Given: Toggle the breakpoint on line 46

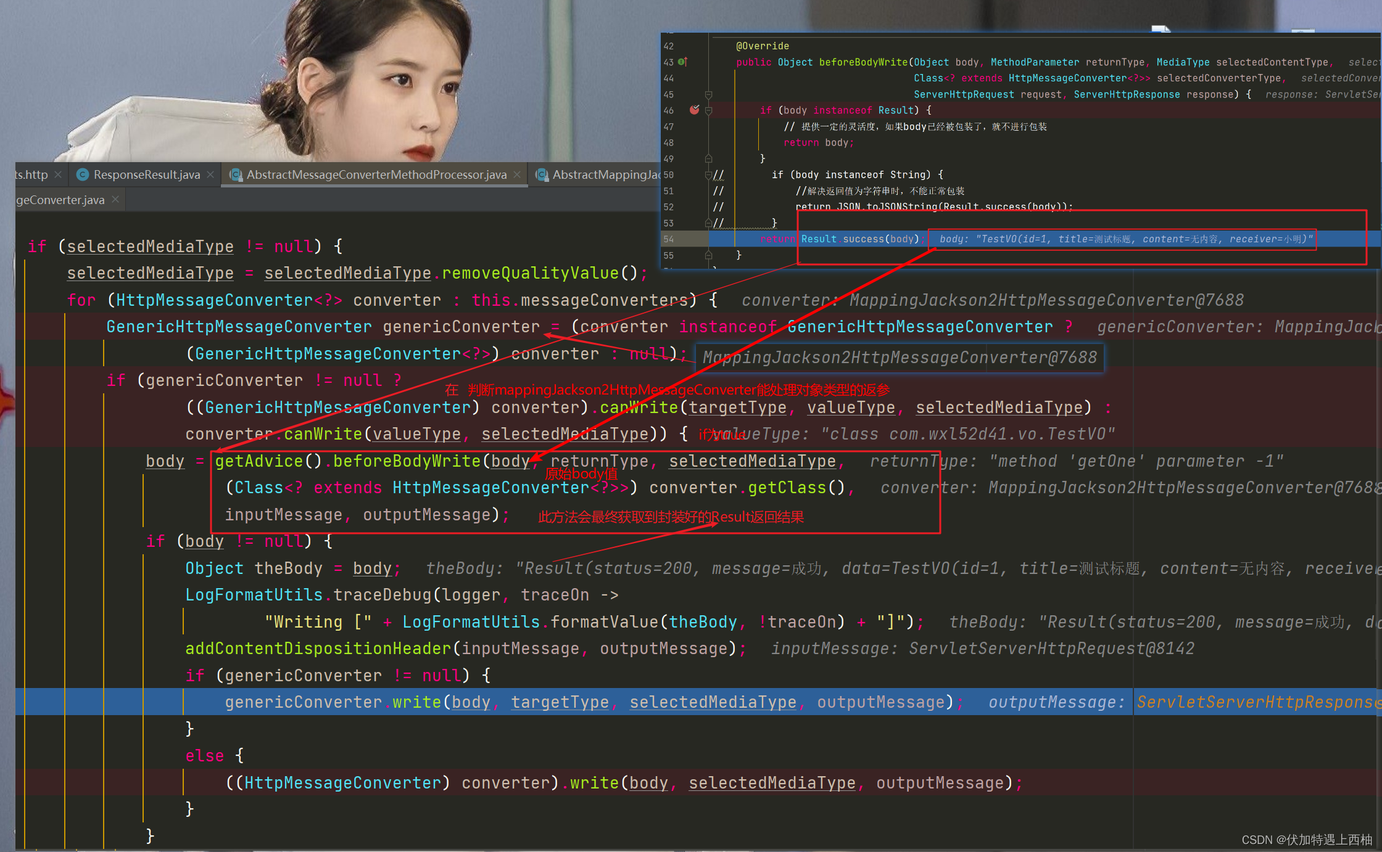Looking at the screenshot, I should (x=695, y=110).
